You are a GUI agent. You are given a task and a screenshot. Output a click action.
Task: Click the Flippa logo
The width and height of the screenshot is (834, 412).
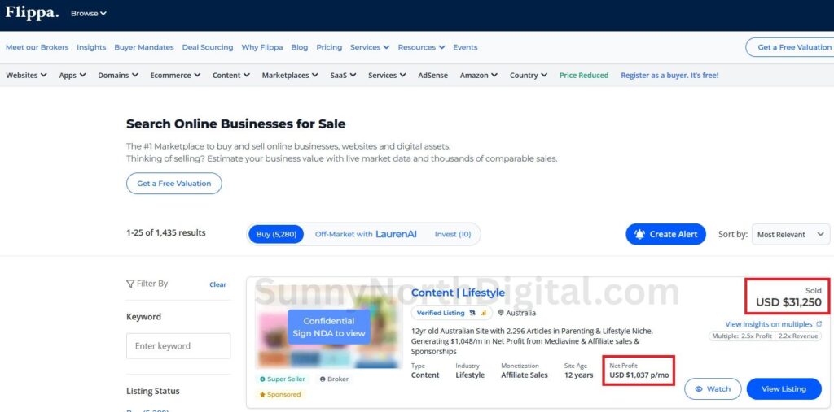(32, 13)
